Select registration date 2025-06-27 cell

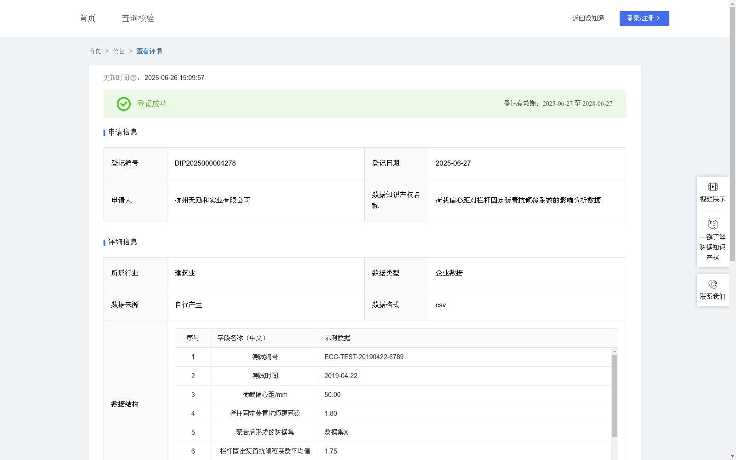pos(527,163)
